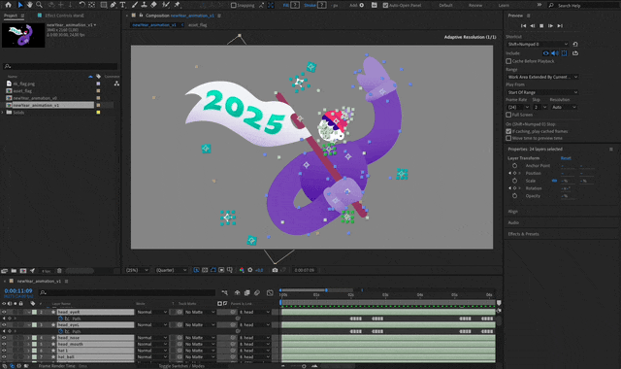Take snapshot with the camera icon
Image resolution: width=621 pixels, height=369 pixels.
click(x=275, y=270)
